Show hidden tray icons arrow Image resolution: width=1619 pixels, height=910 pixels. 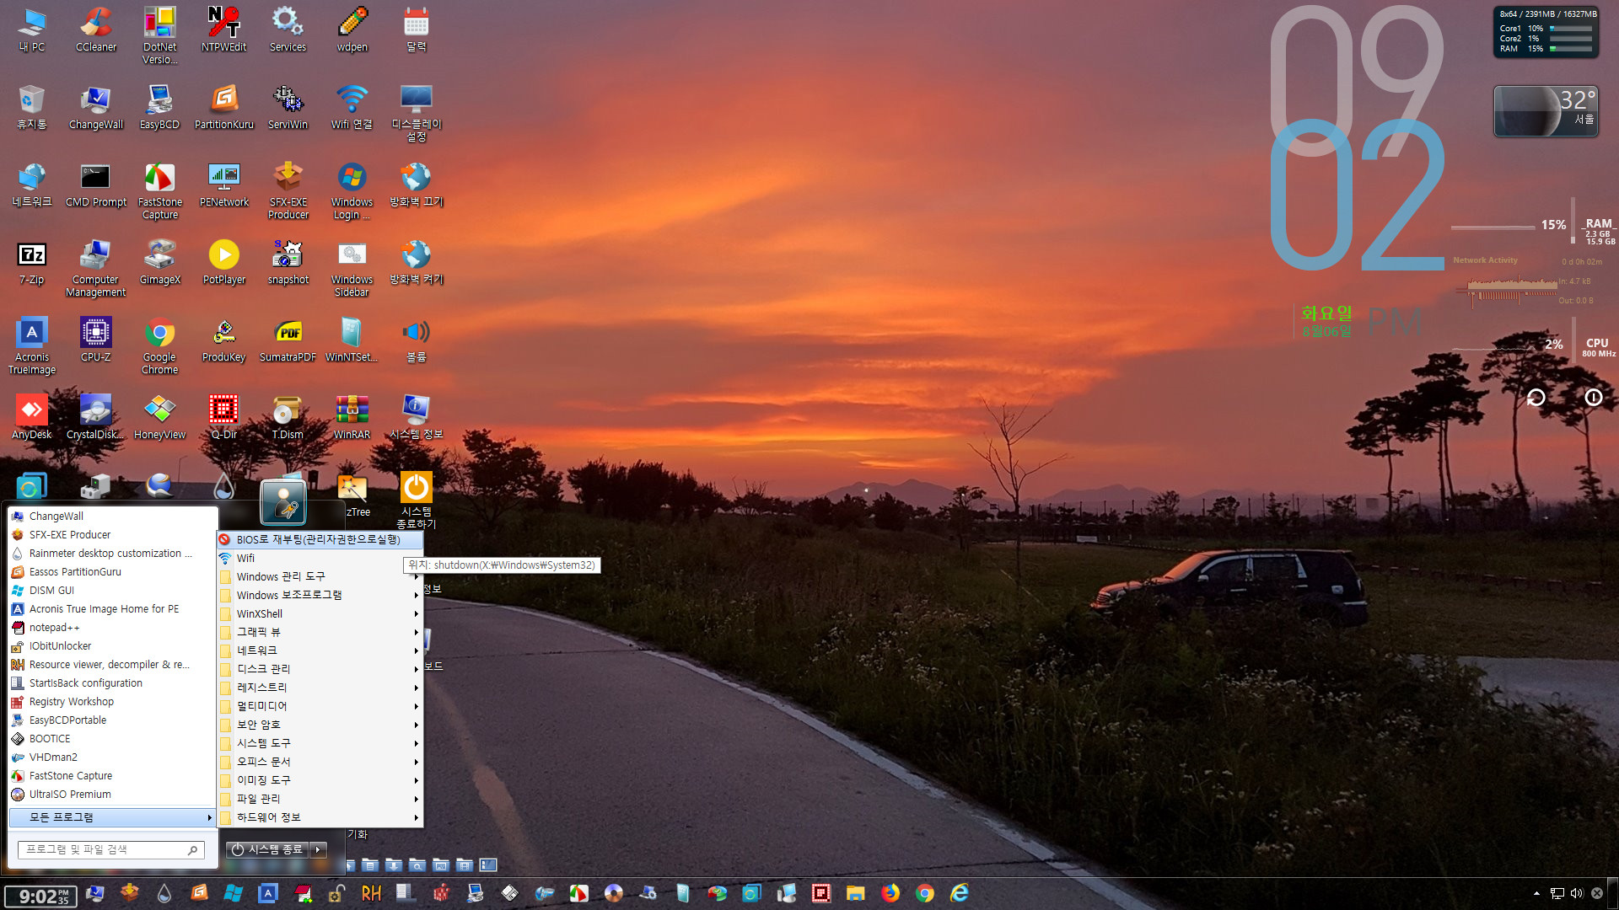point(1536,893)
